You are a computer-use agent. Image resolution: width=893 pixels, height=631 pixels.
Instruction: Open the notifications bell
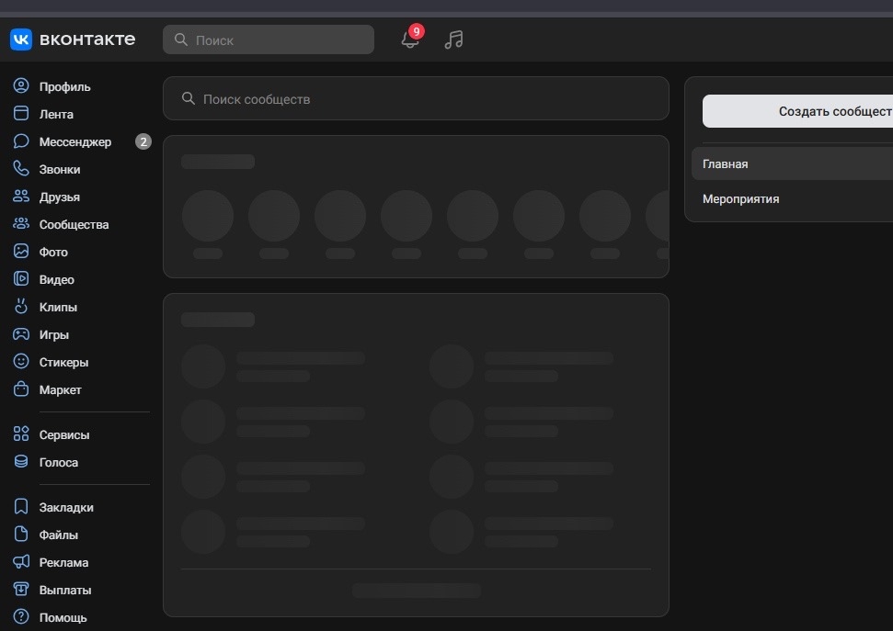[409, 39]
